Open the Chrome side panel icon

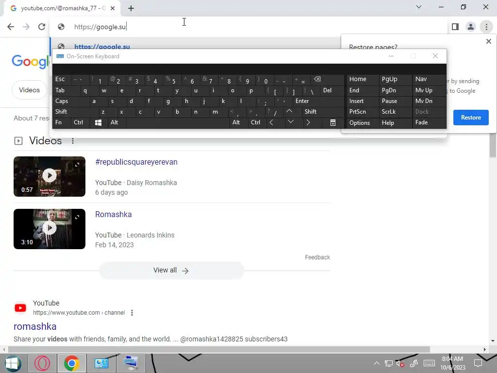(455, 27)
